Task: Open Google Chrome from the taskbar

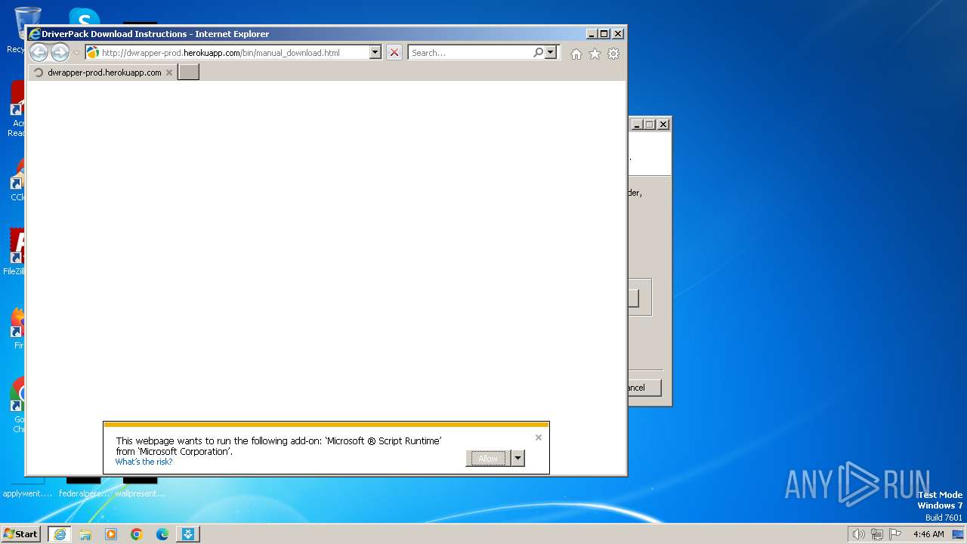Action: (x=137, y=534)
